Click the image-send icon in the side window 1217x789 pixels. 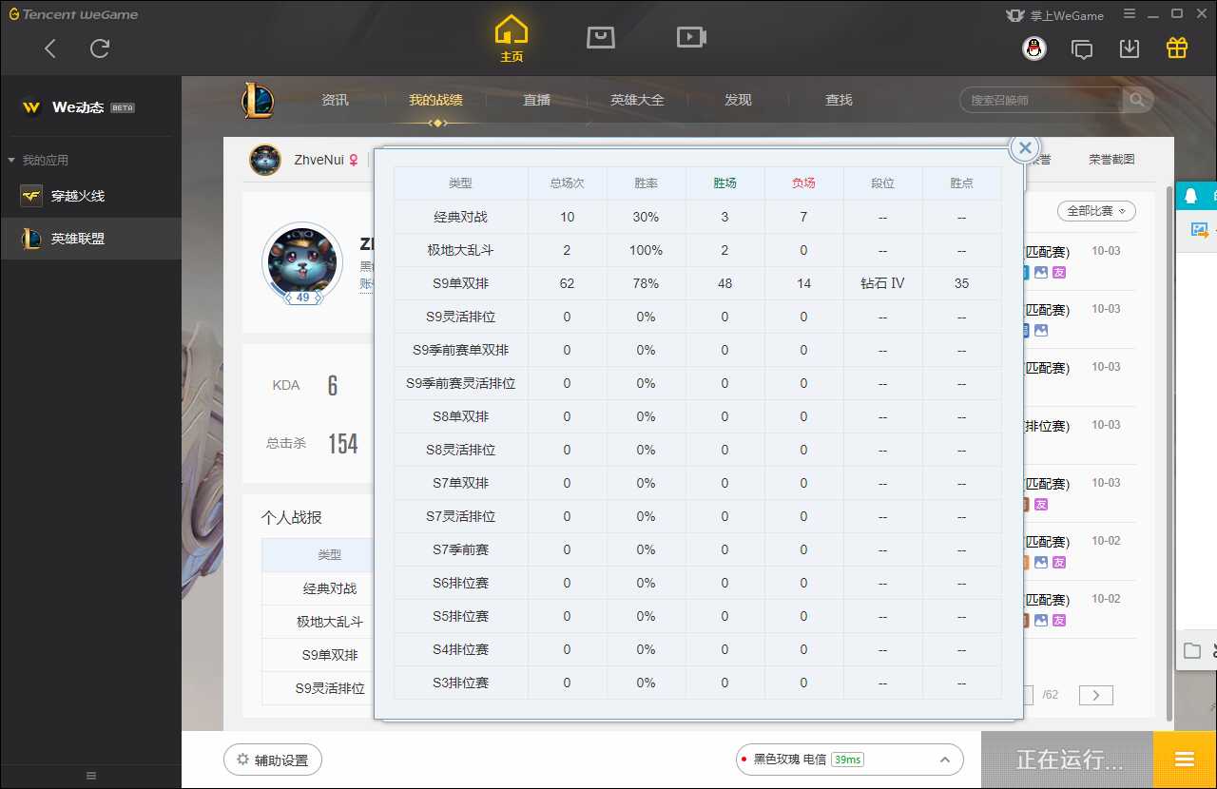point(1200,229)
